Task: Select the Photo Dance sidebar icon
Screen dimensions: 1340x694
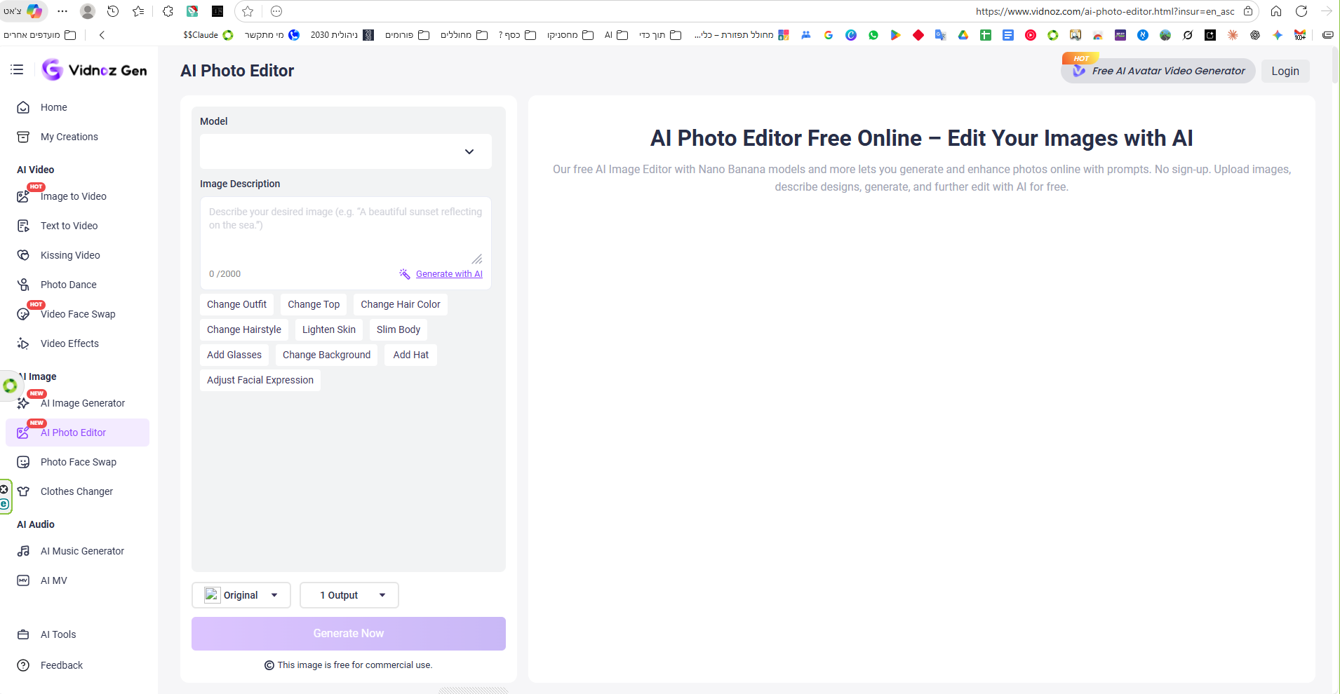Action: click(x=23, y=285)
